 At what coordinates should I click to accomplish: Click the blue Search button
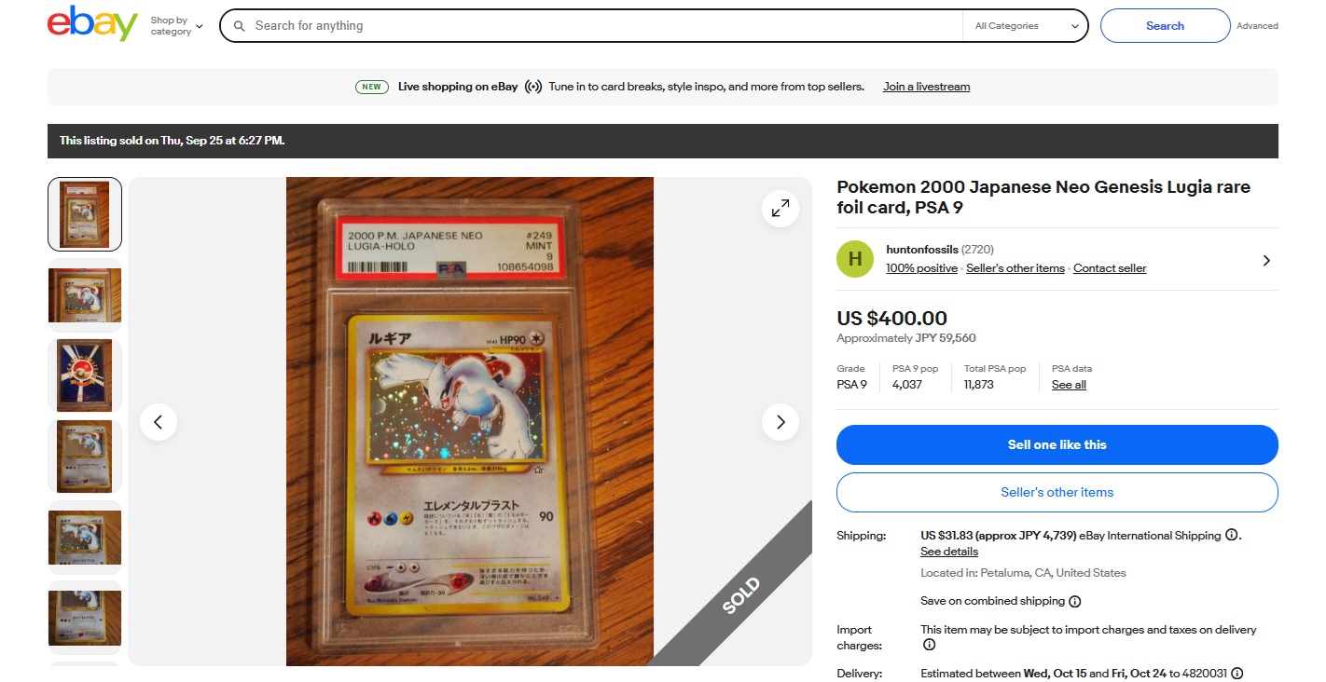pyautogui.click(x=1165, y=26)
